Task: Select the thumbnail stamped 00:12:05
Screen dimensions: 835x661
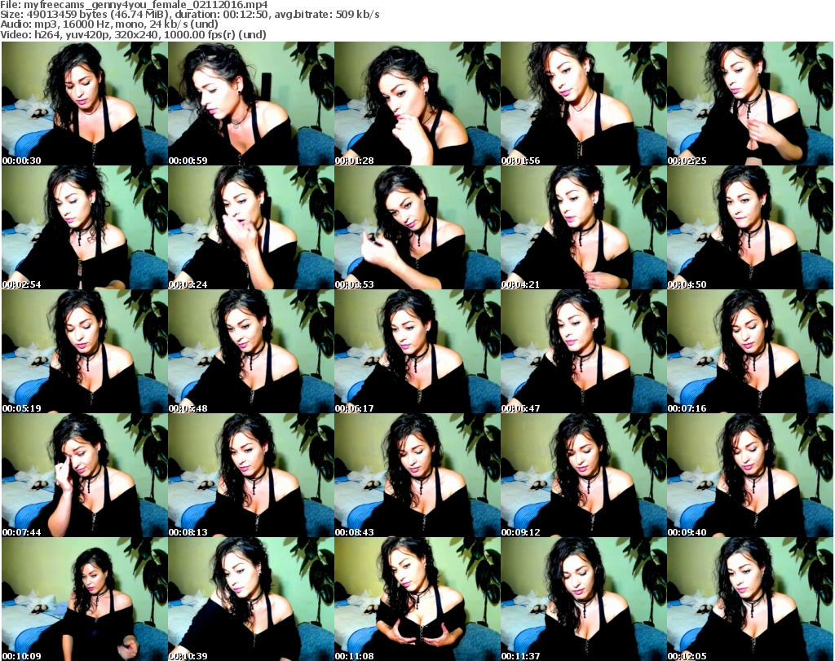Action: [x=750, y=599]
